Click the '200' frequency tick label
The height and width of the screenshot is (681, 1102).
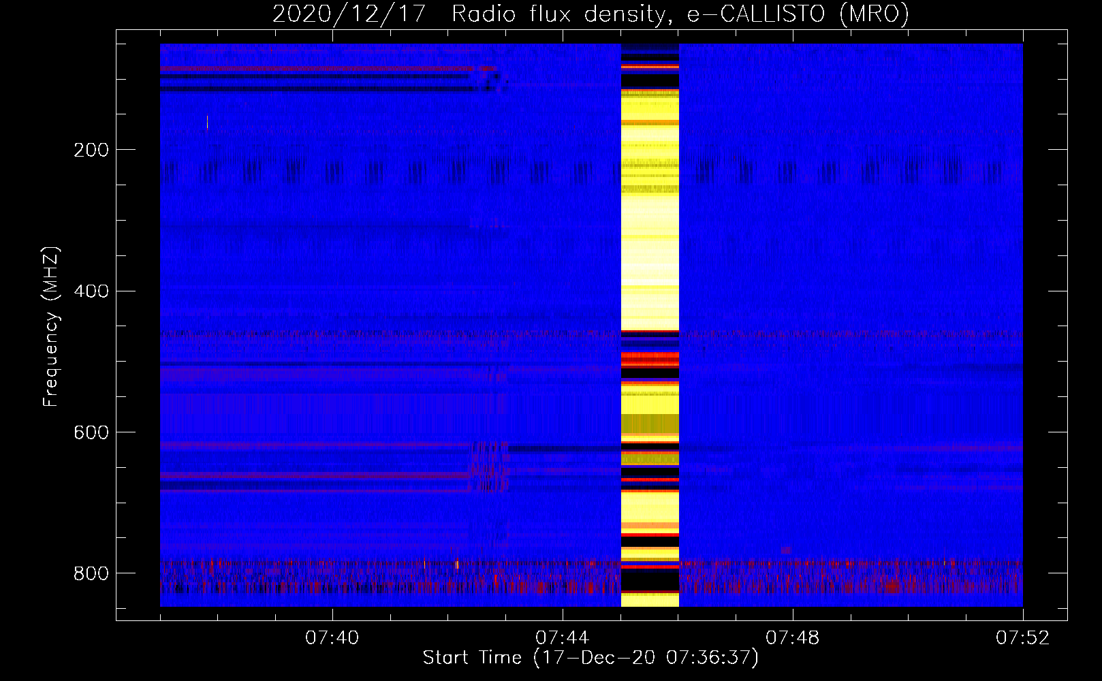91,150
